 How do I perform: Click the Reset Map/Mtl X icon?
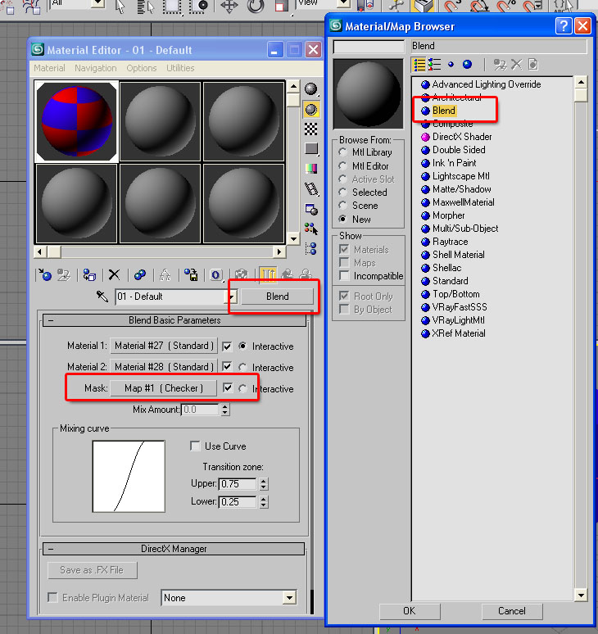(115, 275)
